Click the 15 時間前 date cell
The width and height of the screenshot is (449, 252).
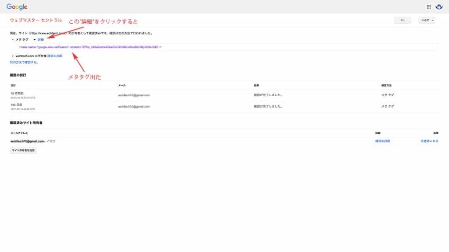coord(17,93)
